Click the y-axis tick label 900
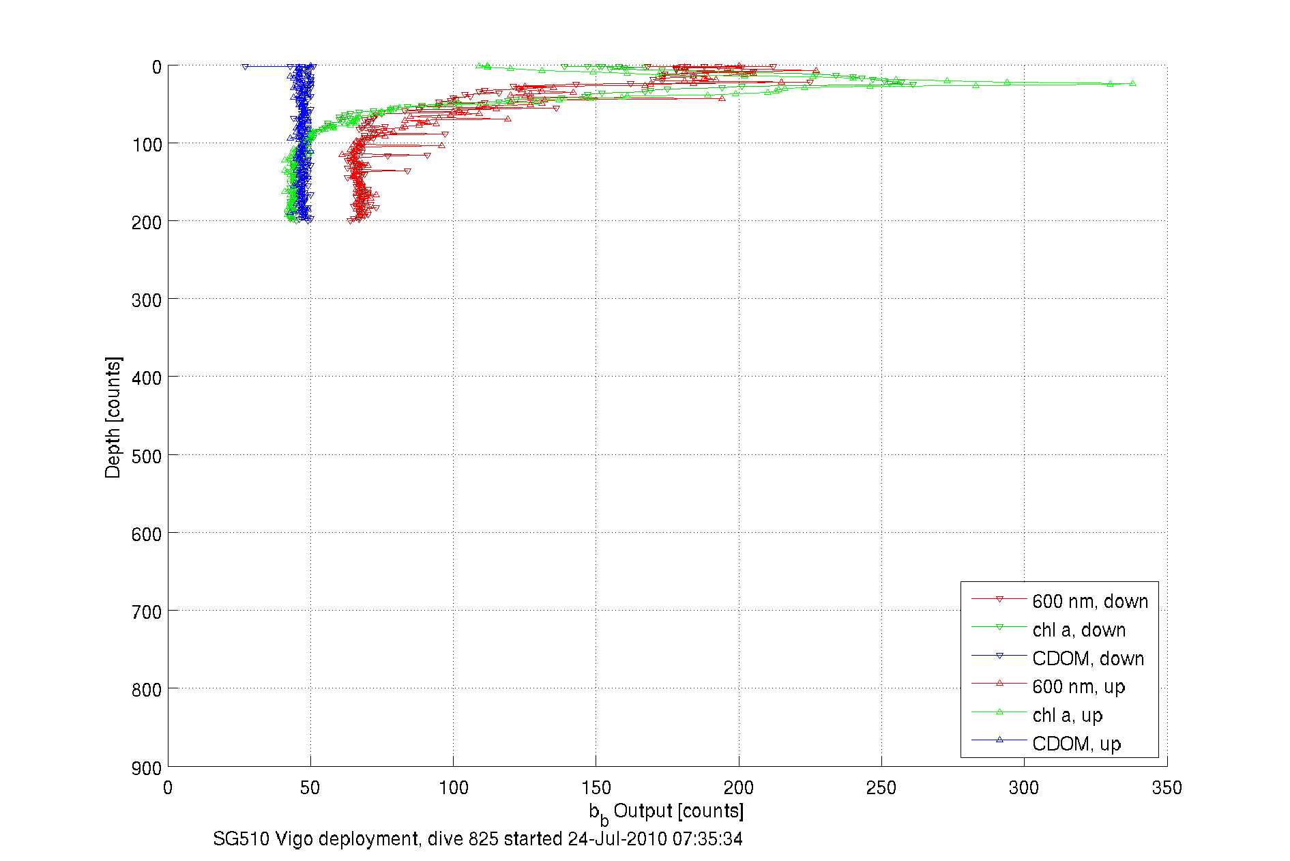 pos(147,768)
